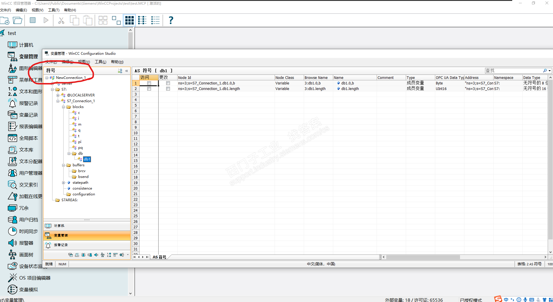
Task: Click the Browse Name cell 3:db1.0,b
Action: [318, 83]
